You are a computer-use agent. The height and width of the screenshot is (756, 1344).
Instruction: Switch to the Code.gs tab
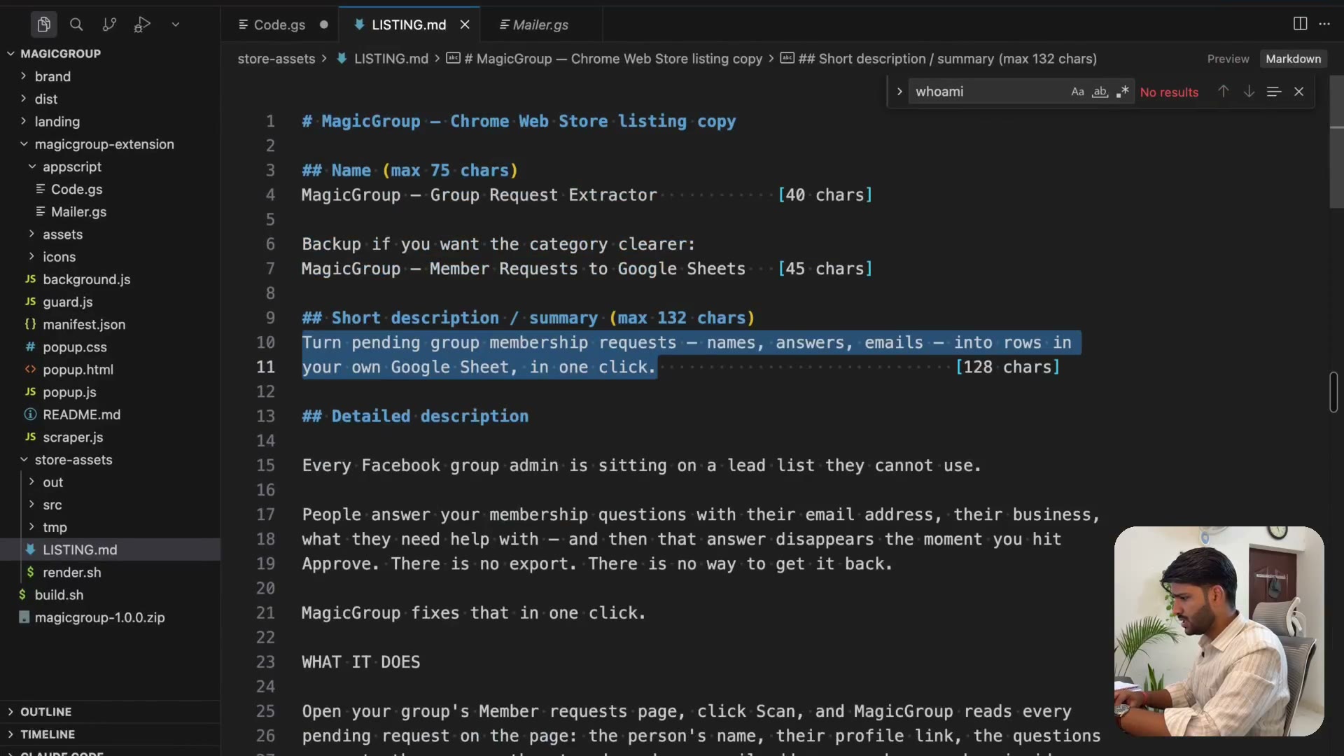pyautogui.click(x=280, y=24)
